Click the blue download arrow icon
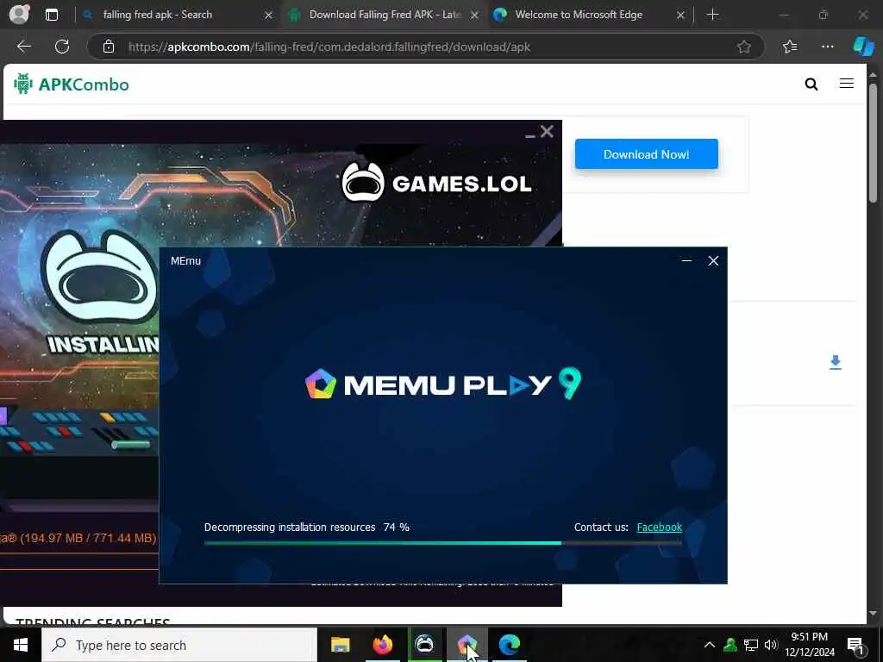Image resolution: width=883 pixels, height=662 pixels. pos(835,362)
